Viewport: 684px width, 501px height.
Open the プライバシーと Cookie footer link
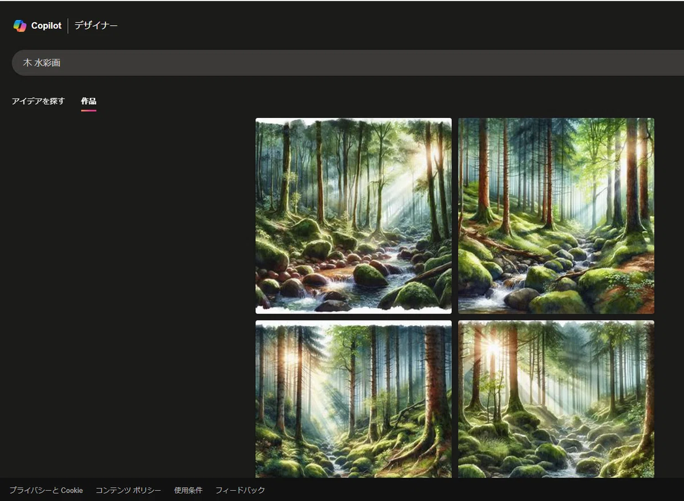coord(46,490)
